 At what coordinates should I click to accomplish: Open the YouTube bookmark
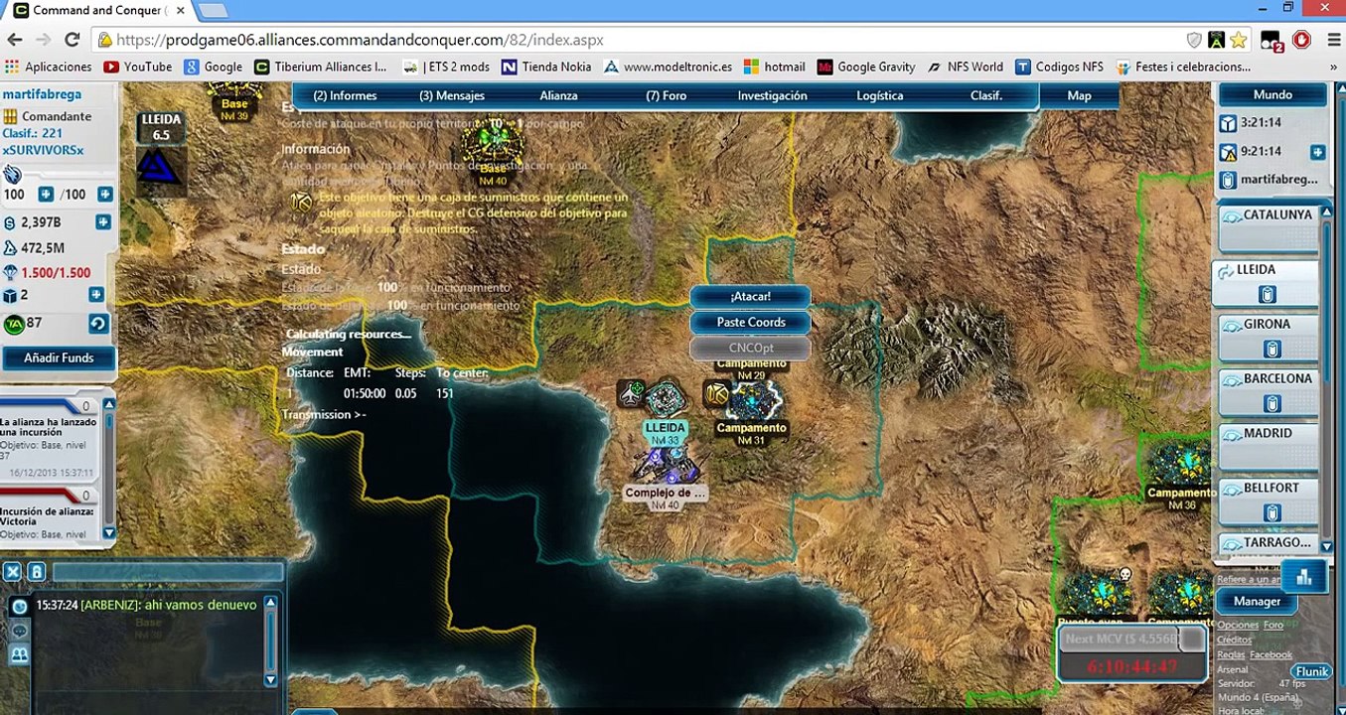pos(137,67)
